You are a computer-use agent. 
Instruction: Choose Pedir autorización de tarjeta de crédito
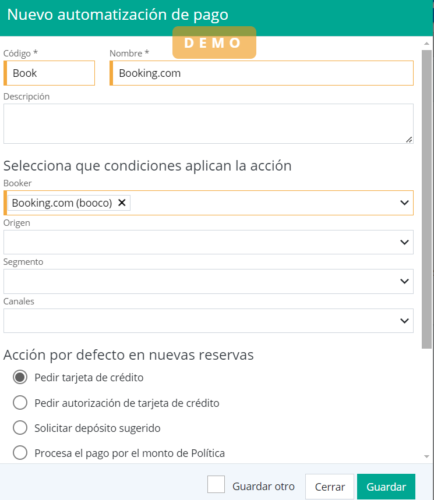click(20, 403)
